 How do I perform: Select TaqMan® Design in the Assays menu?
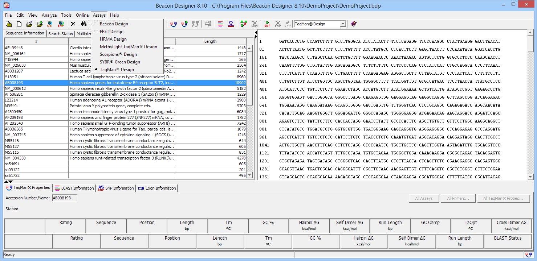[117, 70]
